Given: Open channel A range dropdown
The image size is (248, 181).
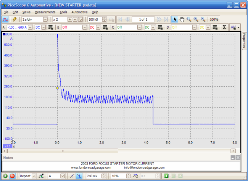Looking at the screenshot, I should coord(30,27).
